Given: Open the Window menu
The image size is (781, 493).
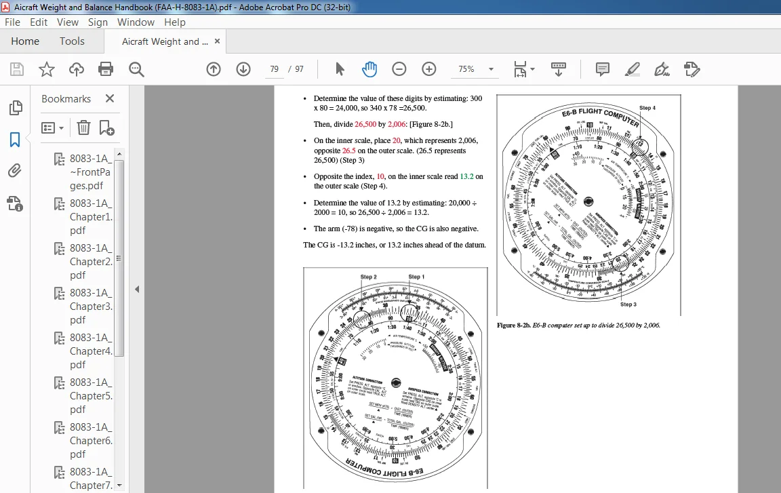Looking at the screenshot, I should [x=136, y=22].
